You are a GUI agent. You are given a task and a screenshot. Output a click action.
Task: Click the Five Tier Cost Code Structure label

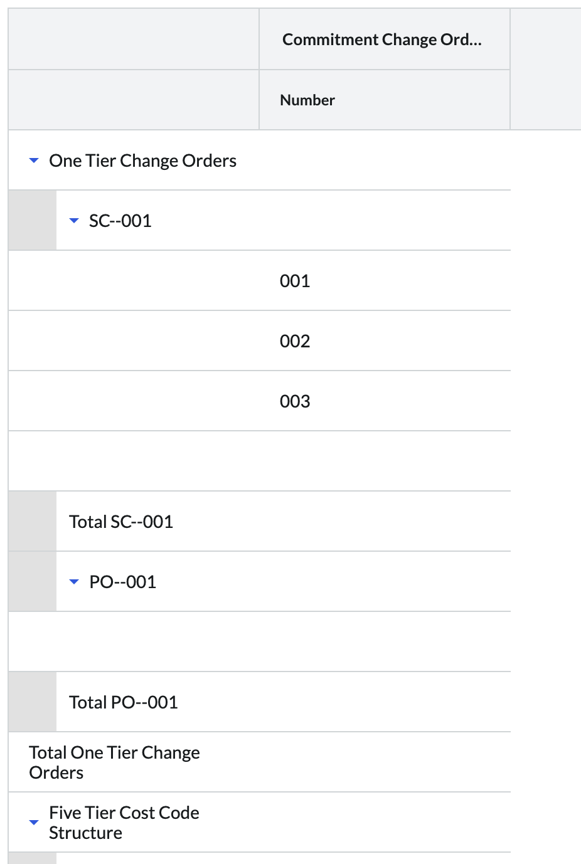pyautogui.click(x=124, y=823)
